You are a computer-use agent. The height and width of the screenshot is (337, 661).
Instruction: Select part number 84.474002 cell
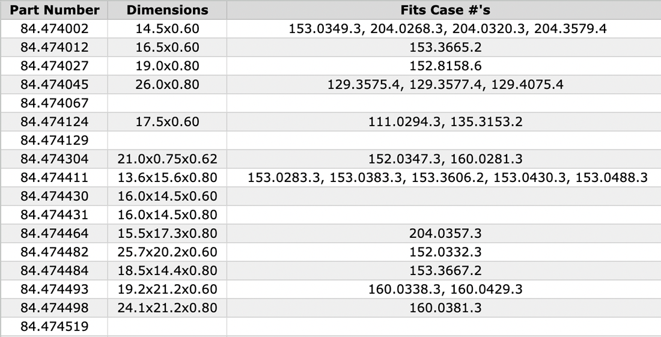click(x=54, y=28)
